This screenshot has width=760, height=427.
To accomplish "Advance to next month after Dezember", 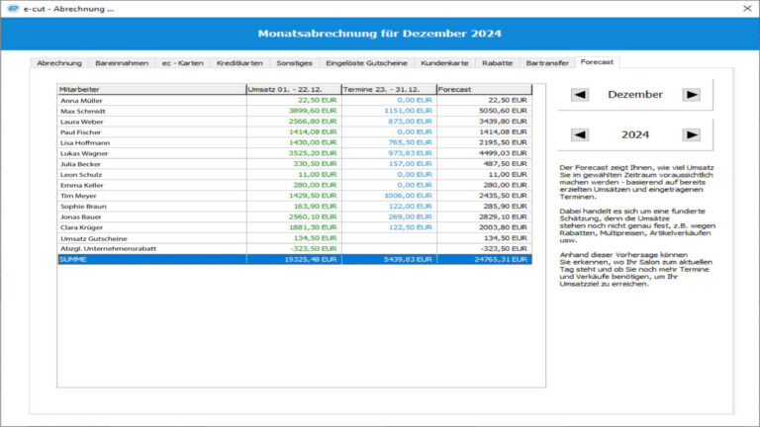I will tap(691, 95).
